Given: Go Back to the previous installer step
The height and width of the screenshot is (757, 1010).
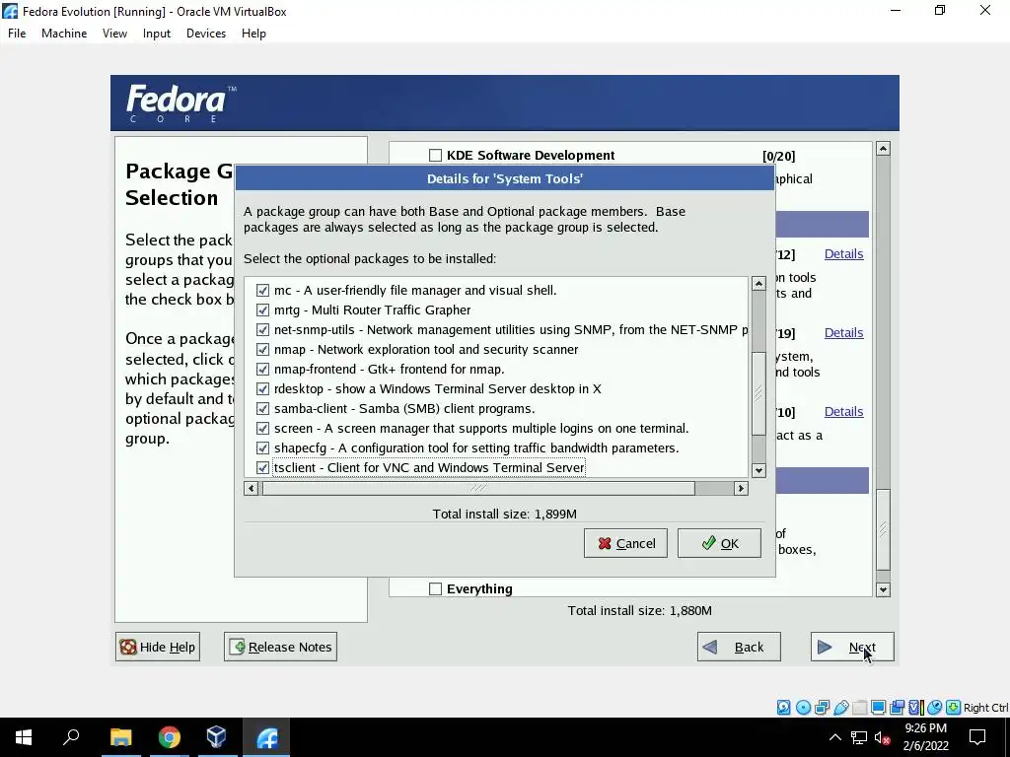Looking at the screenshot, I should (739, 647).
